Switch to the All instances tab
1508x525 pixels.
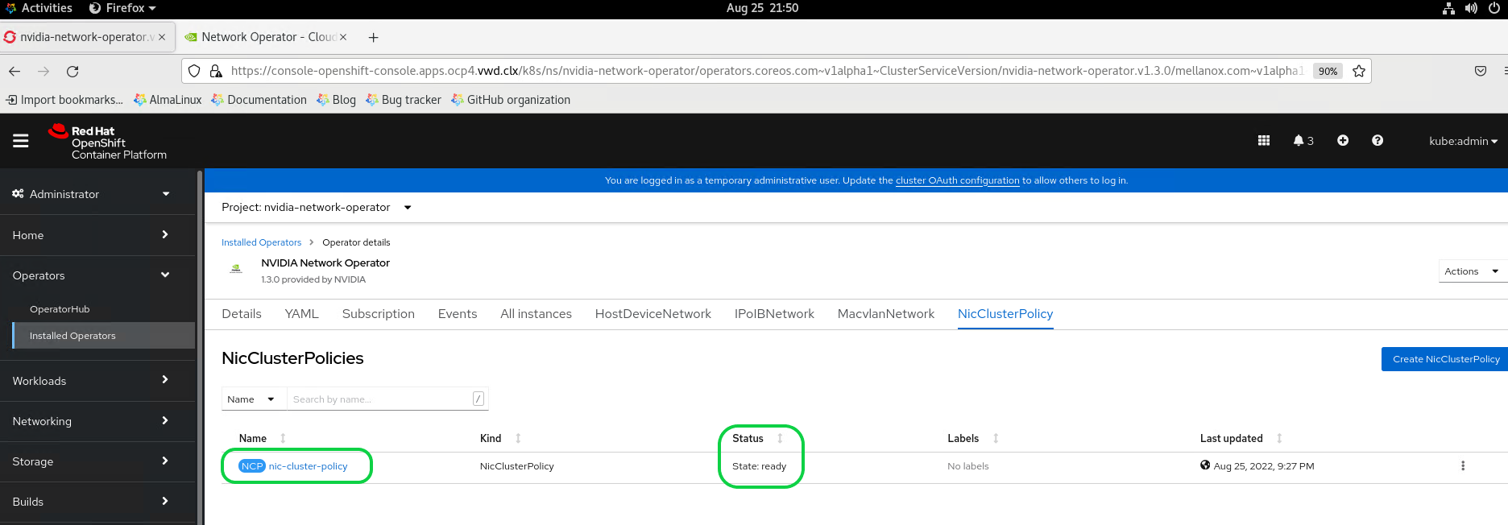[536, 314]
